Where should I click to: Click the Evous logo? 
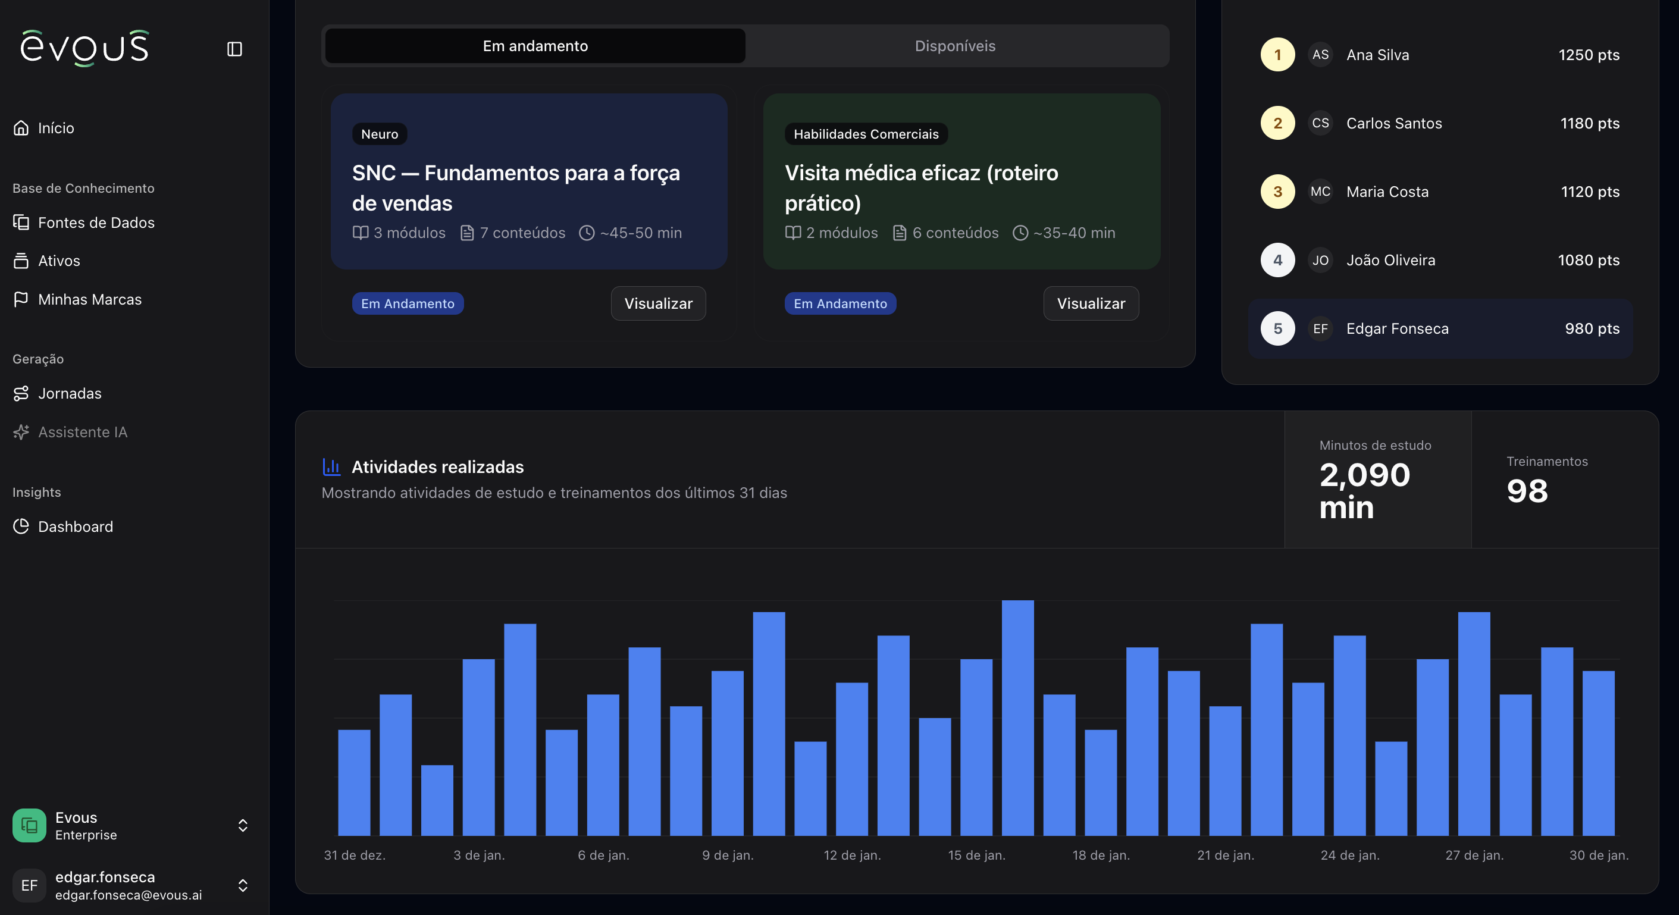click(x=84, y=48)
